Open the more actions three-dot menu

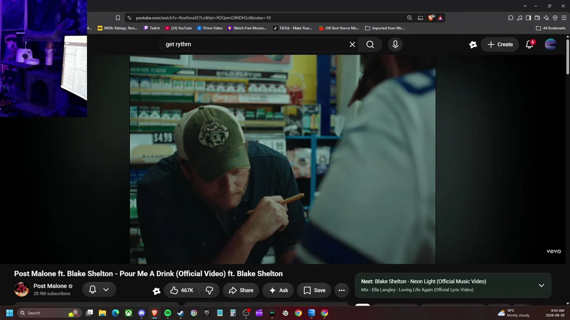(x=342, y=290)
